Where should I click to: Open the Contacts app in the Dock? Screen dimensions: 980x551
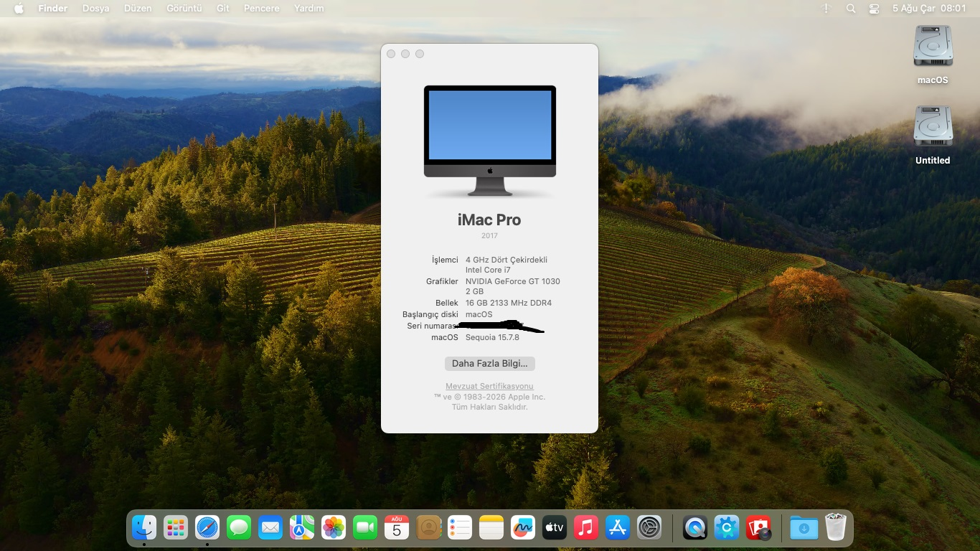click(x=428, y=528)
